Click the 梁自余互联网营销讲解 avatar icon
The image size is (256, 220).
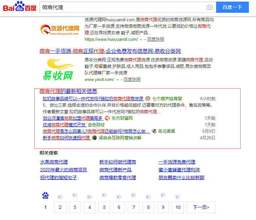94,138
